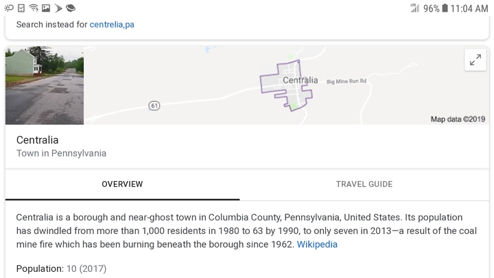Tap the weather sun notification icon
494x278 pixels.
pyautogui.click(x=9, y=8)
